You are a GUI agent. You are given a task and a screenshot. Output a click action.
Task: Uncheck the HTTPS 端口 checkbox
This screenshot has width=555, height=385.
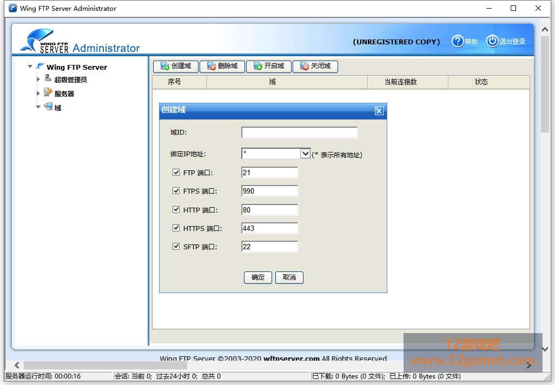(x=176, y=228)
